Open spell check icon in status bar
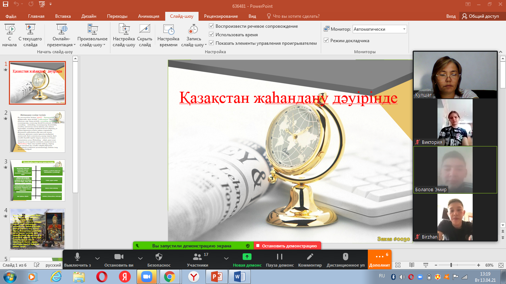Viewport: 506px width, 284px height. (x=37, y=265)
